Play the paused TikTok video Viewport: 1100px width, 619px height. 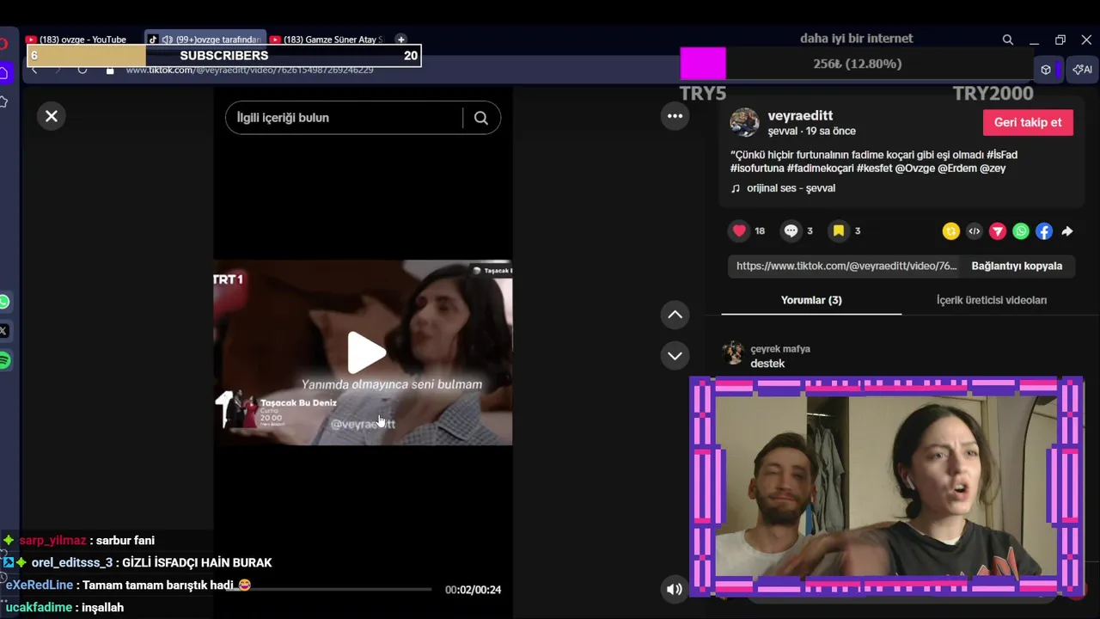[366, 352]
